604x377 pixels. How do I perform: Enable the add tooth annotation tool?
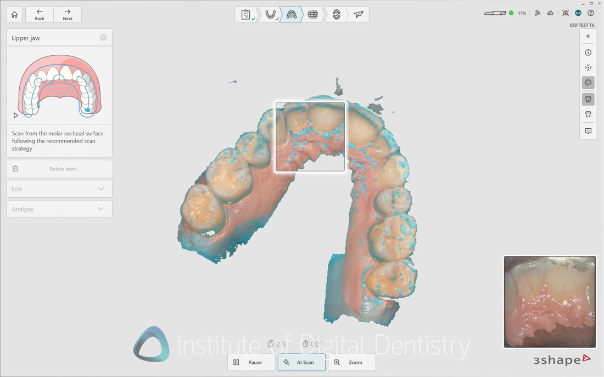(588, 114)
